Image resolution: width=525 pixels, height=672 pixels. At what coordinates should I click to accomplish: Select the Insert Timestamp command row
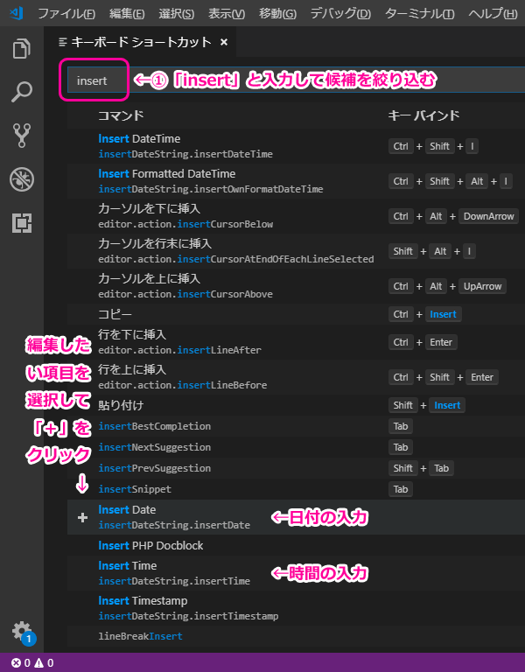click(296, 608)
